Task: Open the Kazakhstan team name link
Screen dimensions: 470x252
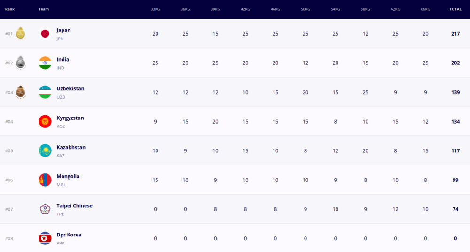Action: 71,147
